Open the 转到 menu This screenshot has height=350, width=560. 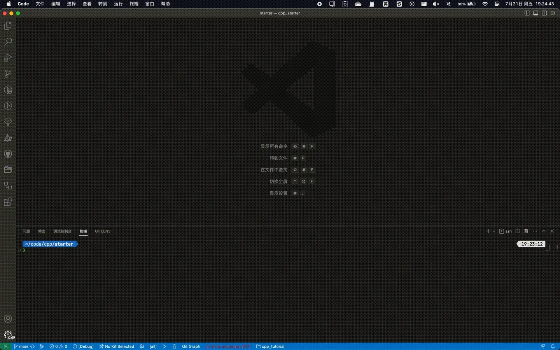pyautogui.click(x=103, y=4)
